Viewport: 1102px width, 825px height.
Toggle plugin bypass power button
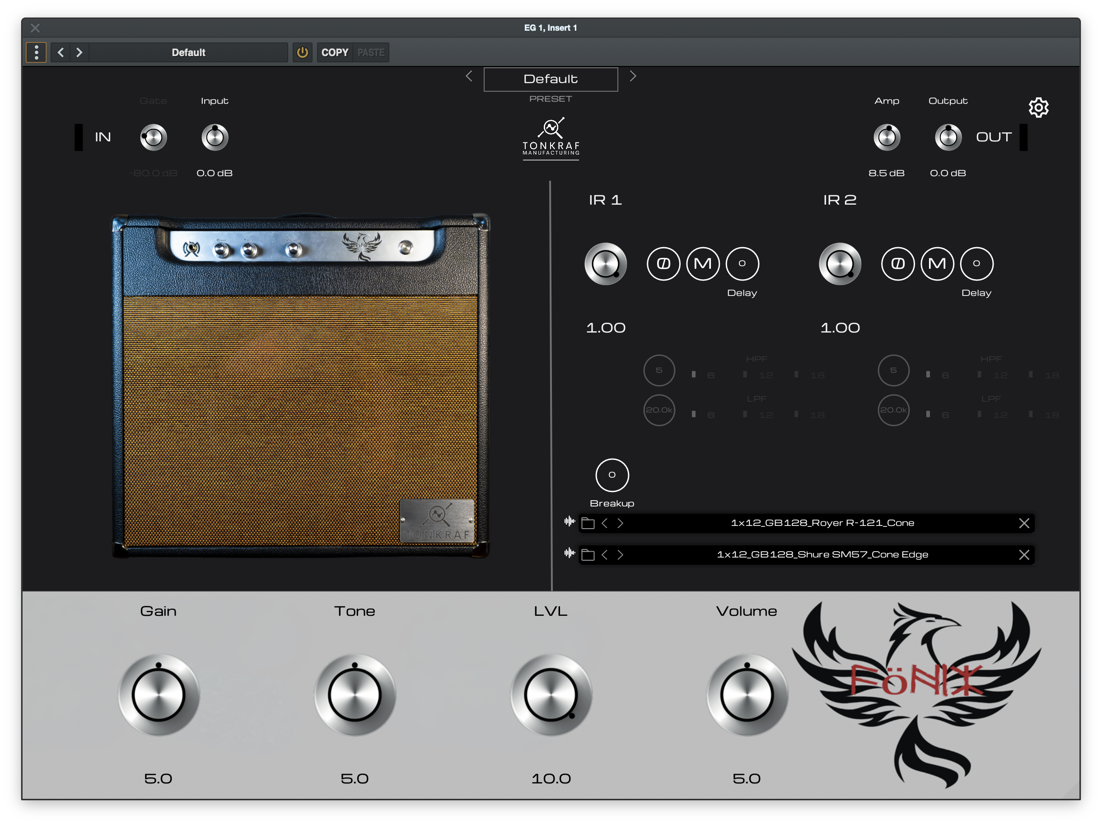302,52
